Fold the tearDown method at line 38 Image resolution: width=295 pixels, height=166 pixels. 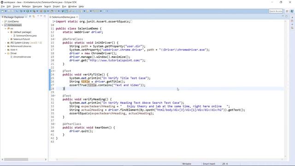pos(55,124)
